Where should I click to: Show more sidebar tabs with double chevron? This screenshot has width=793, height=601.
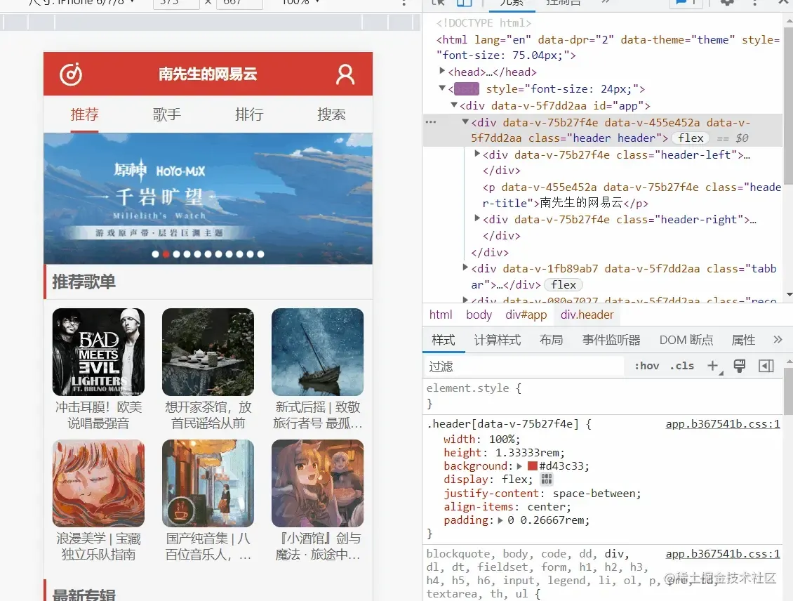click(778, 340)
